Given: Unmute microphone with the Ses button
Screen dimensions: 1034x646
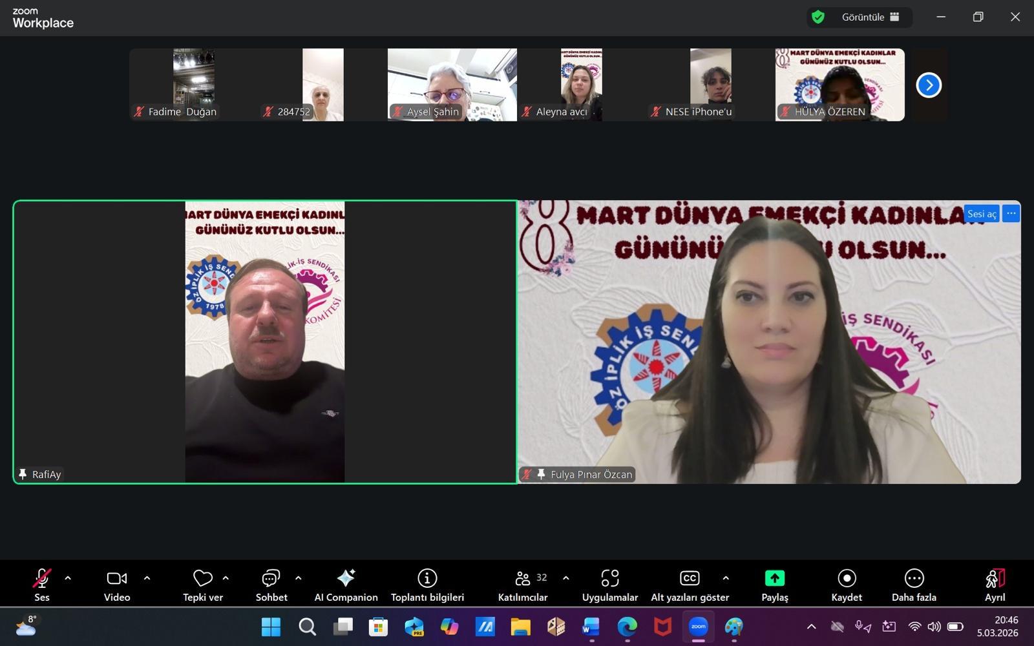Looking at the screenshot, I should 41,584.
